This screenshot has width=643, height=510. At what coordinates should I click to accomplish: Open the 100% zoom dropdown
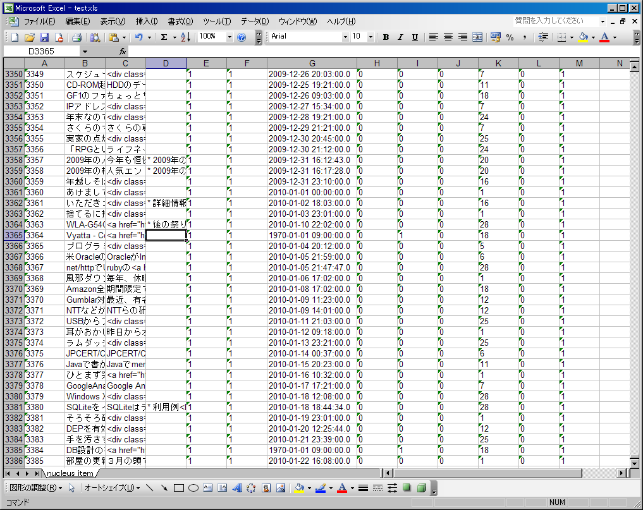230,37
